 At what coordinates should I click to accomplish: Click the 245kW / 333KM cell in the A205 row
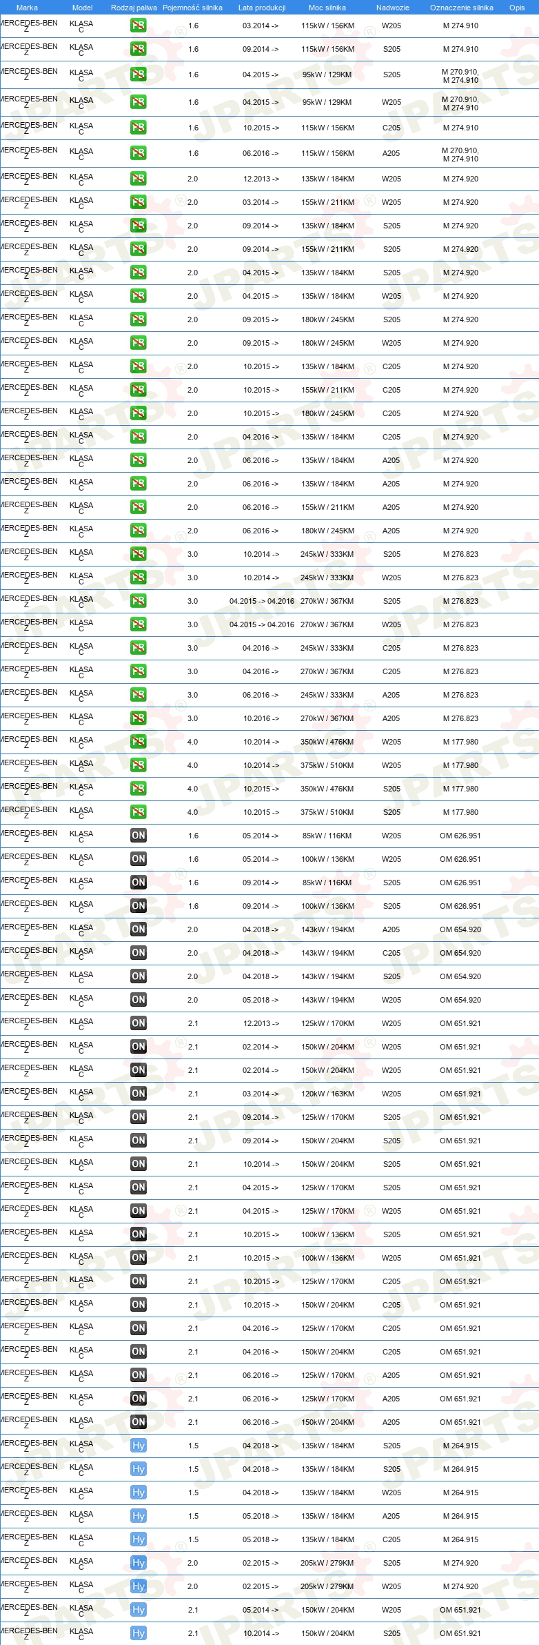click(327, 695)
